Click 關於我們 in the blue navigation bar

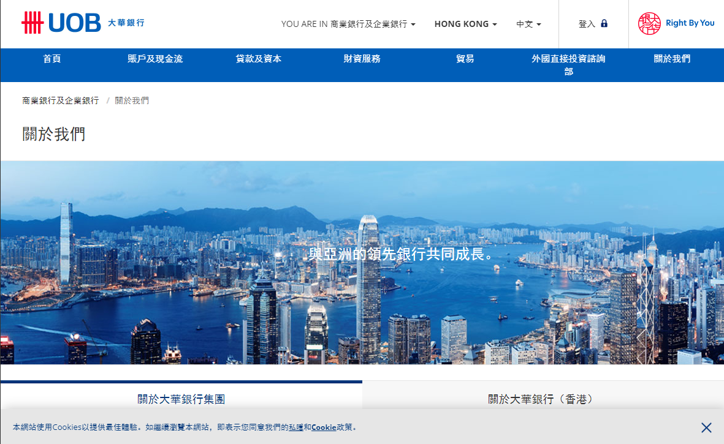click(x=672, y=59)
